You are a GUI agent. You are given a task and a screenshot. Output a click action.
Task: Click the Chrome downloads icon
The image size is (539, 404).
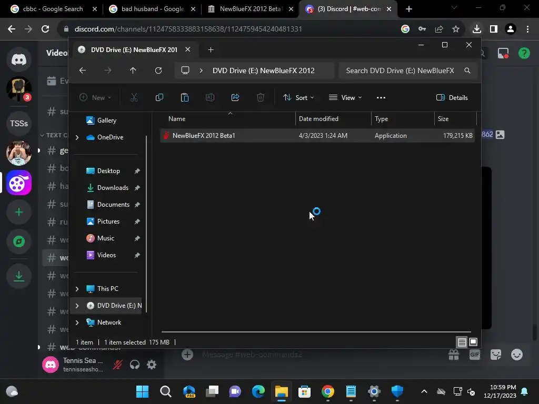tap(476, 29)
